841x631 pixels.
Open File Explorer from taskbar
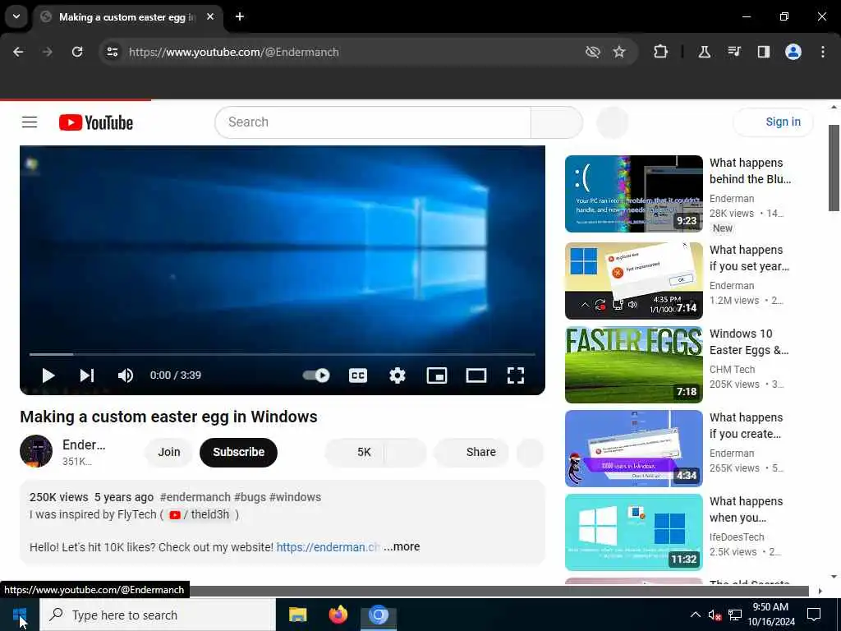tap(297, 615)
